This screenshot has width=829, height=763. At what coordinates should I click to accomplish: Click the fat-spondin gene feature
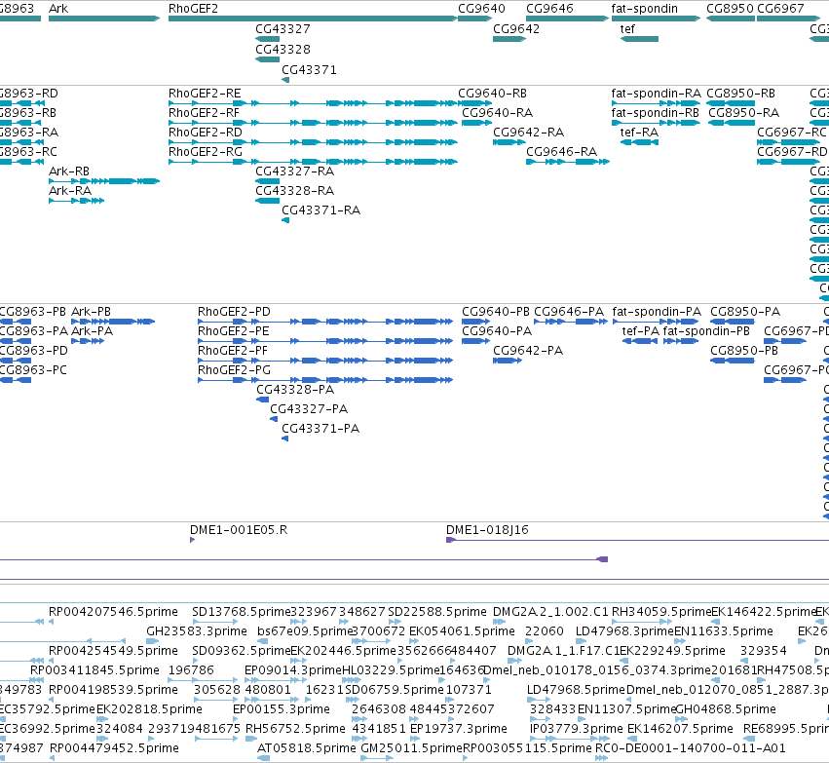pos(657,19)
